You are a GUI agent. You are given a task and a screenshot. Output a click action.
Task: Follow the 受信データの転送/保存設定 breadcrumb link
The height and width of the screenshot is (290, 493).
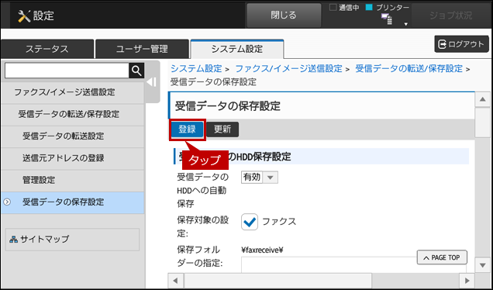(409, 68)
